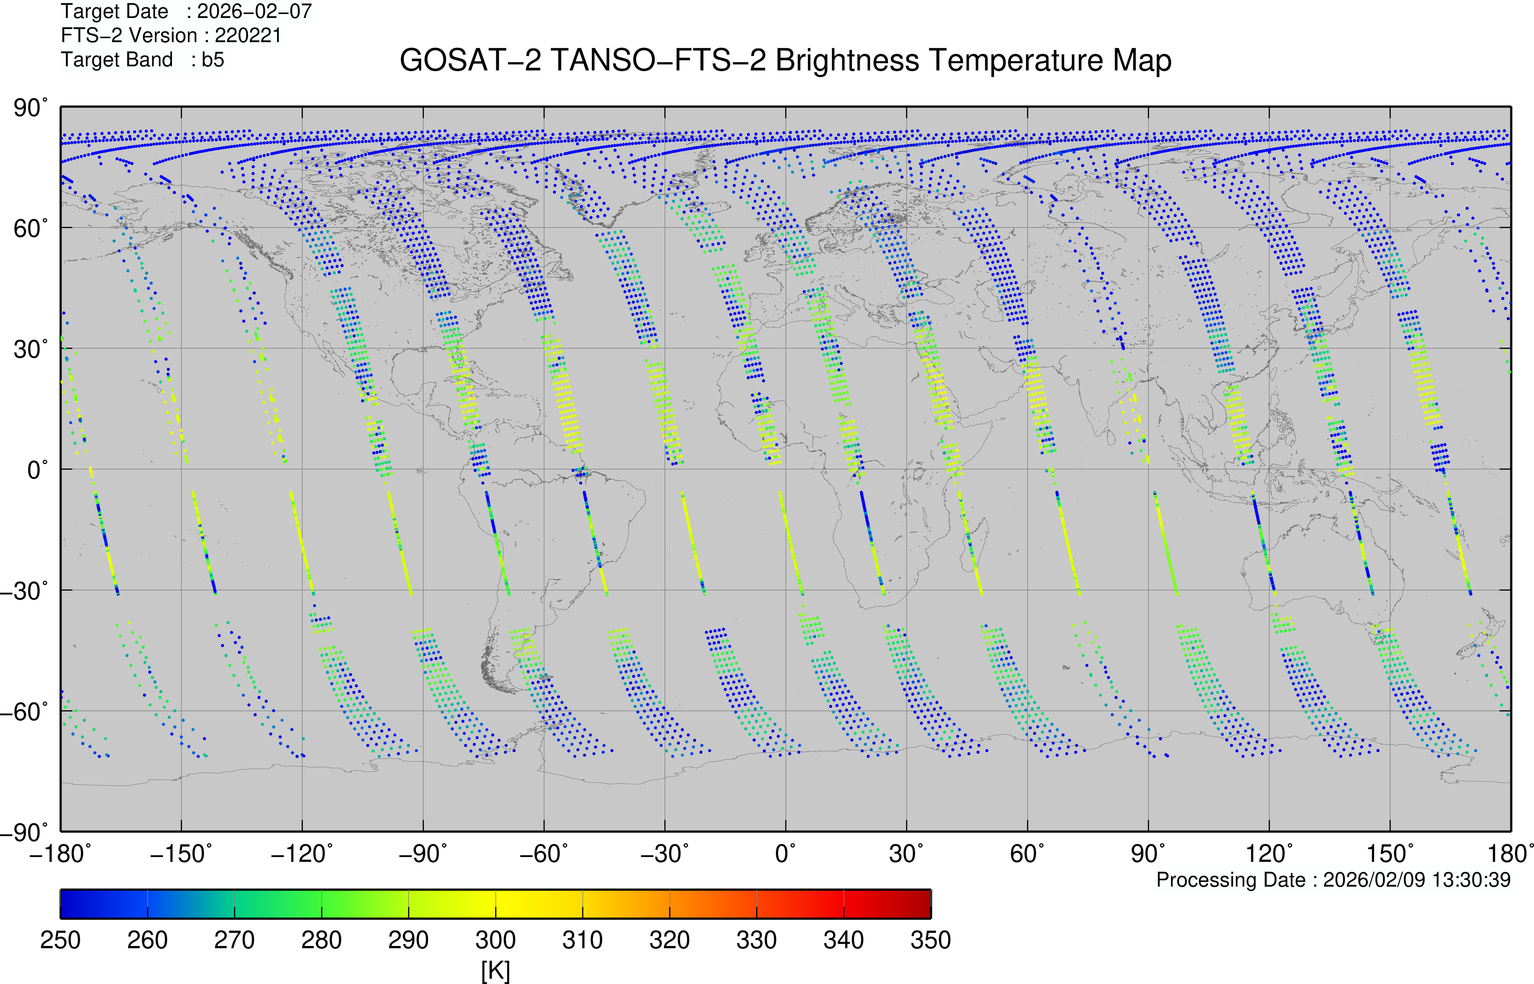Click the 0° longitude axis label
This screenshot has height=984, width=1534.
(x=786, y=854)
